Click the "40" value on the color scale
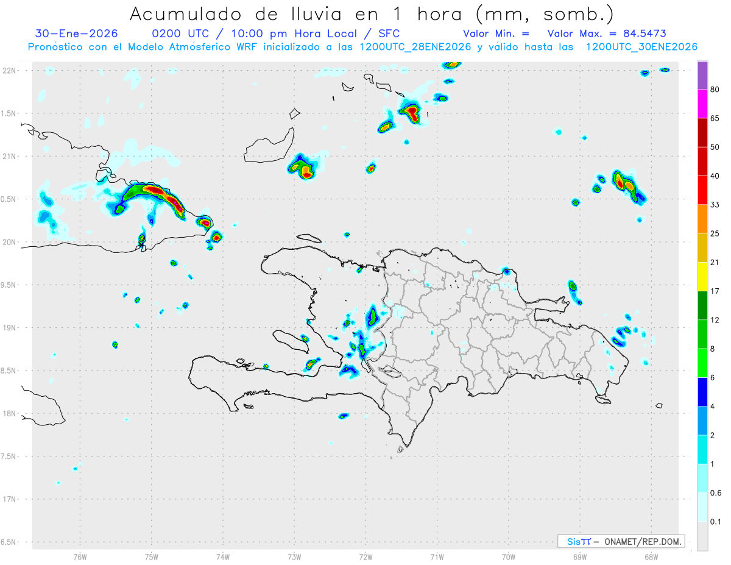 pos(715,176)
